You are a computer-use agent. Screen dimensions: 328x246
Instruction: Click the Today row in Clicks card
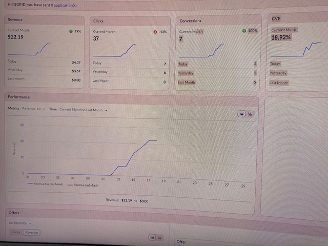pyautogui.click(x=129, y=64)
